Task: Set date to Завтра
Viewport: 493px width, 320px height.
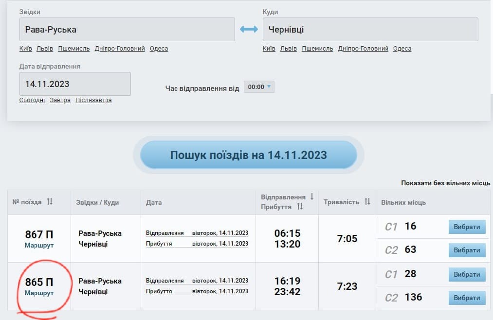Action: (60, 100)
